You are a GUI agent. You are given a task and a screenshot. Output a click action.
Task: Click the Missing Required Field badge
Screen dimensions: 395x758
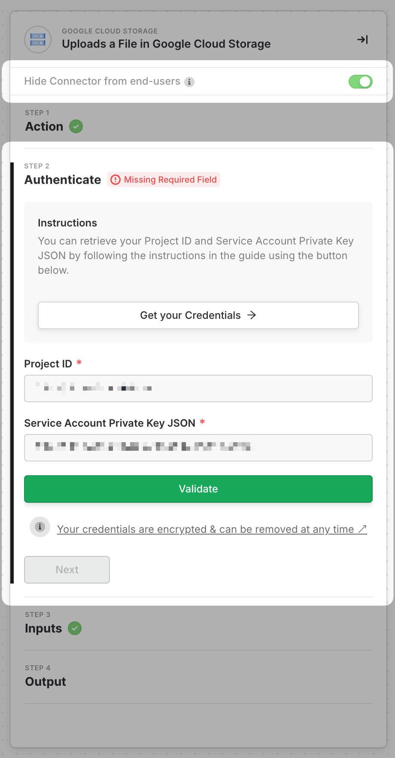click(170, 180)
